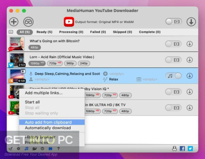The height and width of the screenshot is (159, 205).
Task: Switch to the Ready (5) tab
Action: coord(44,32)
